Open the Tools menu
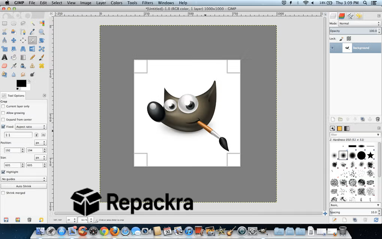The image size is (382, 239). 132,3
